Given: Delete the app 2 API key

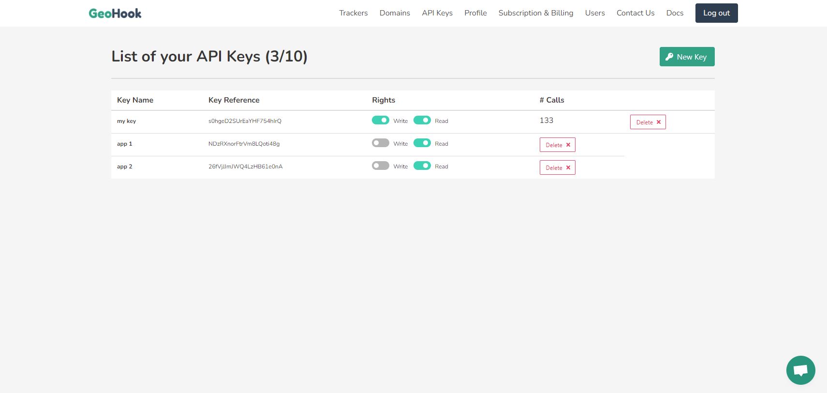Looking at the screenshot, I should tap(558, 167).
